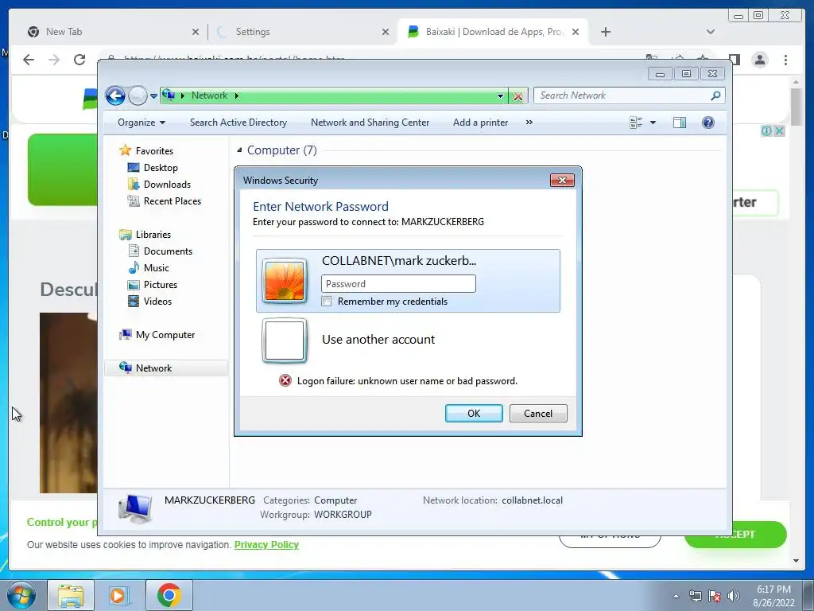The image size is (814, 611).
Task: Close the Settings tab in Chrome
Action: click(386, 32)
